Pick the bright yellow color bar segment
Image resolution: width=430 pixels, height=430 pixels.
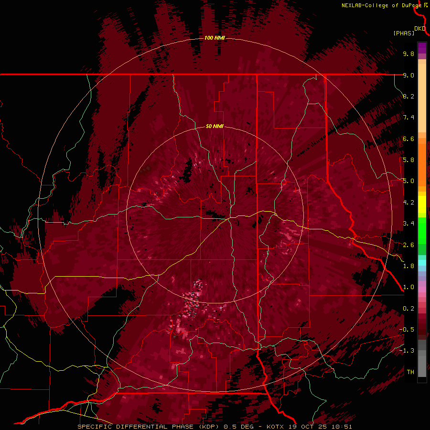[422, 204]
